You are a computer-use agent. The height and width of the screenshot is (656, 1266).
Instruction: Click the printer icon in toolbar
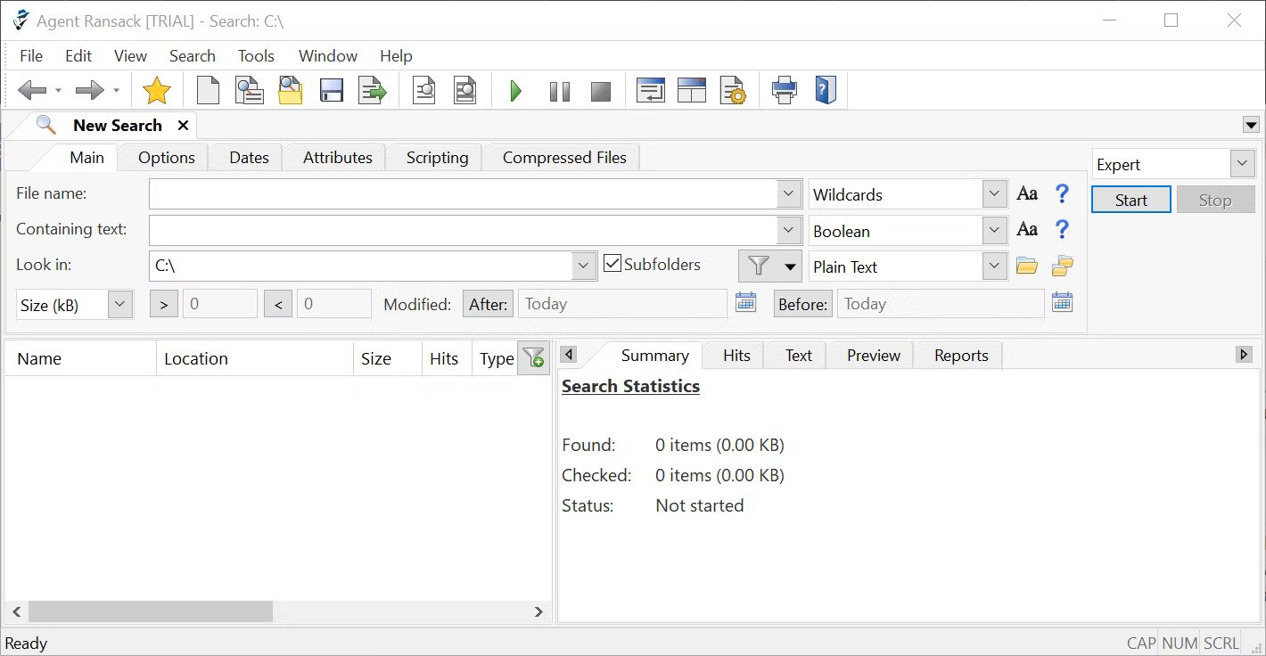pyautogui.click(x=784, y=91)
